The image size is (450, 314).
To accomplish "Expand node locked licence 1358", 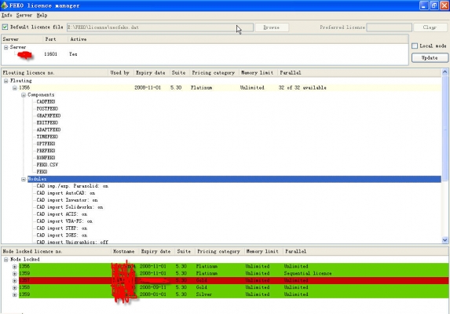I will tap(15, 287).
